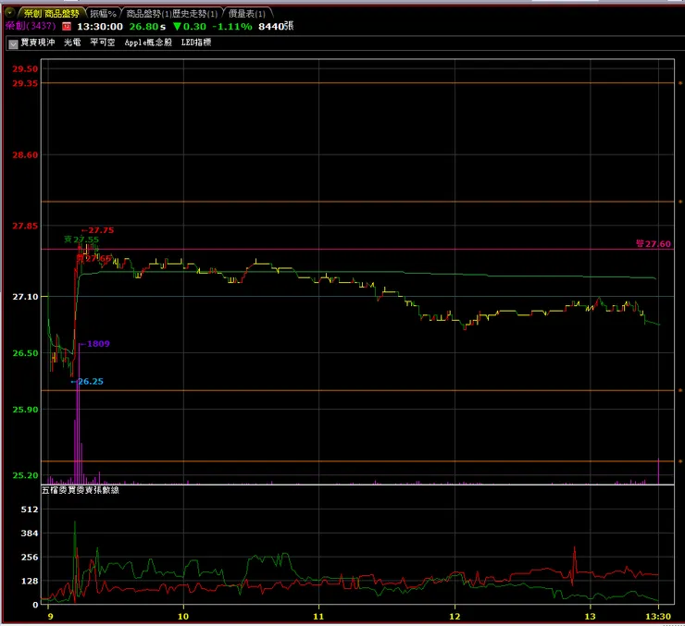Click the 27.75 high price marker
Viewport: 685px width, 626px height.
click(x=97, y=230)
